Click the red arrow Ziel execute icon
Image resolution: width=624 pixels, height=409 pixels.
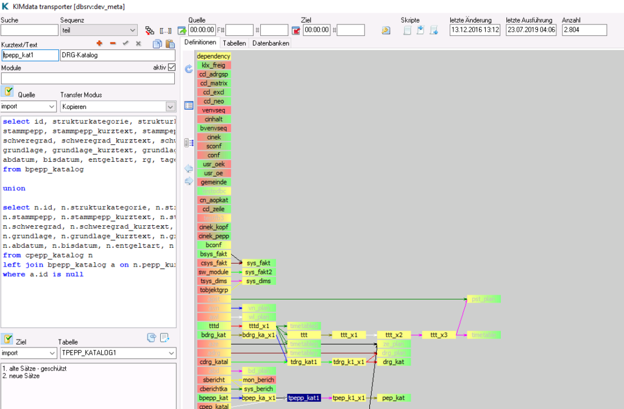(296, 30)
